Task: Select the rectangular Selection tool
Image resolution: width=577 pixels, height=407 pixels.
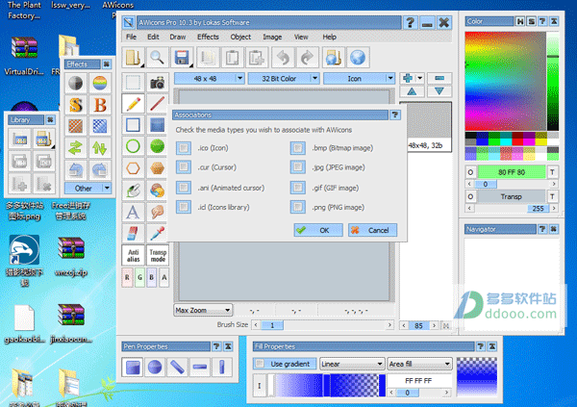Action: [133, 83]
